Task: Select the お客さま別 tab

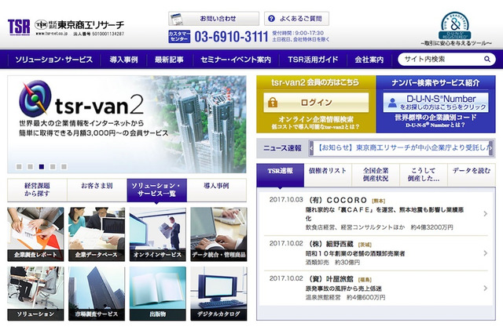Action: [x=97, y=190]
